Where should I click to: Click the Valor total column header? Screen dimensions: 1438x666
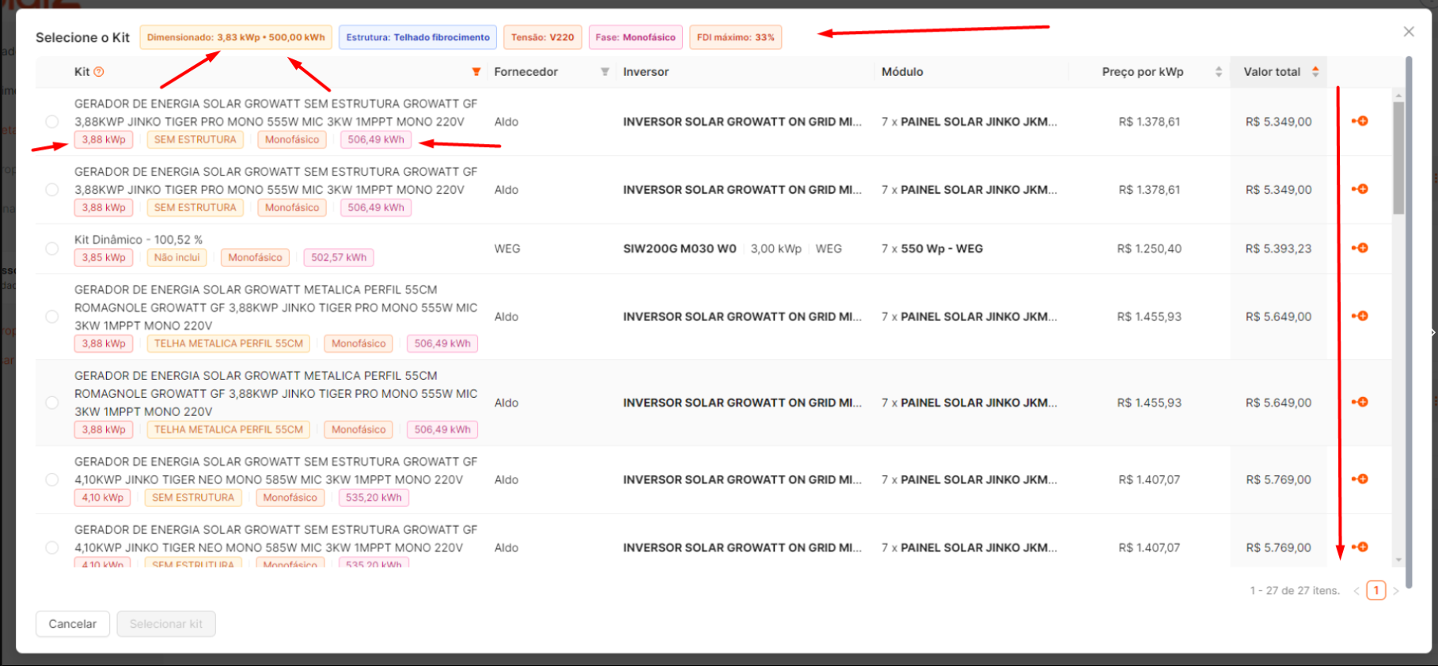(x=1272, y=72)
